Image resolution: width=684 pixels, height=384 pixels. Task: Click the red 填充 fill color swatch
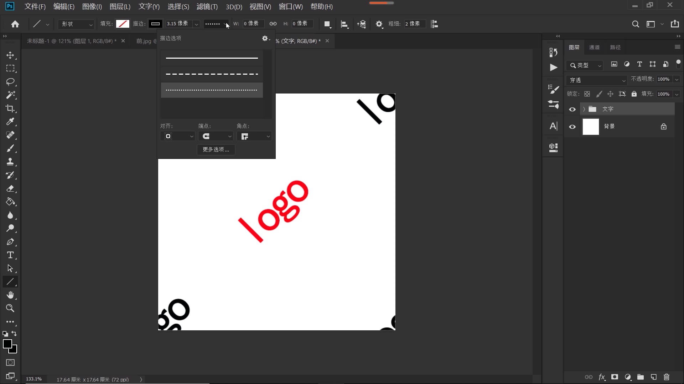(123, 24)
